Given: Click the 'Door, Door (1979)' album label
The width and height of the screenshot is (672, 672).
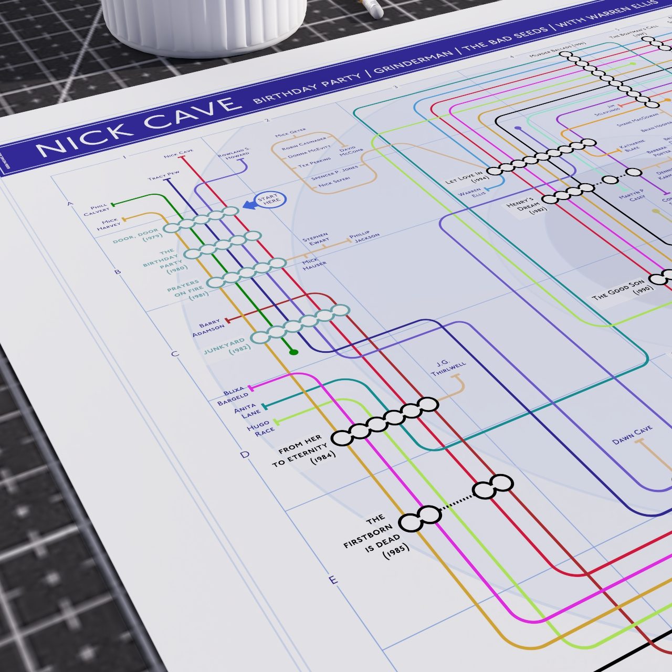Looking at the screenshot, I should (138, 237).
